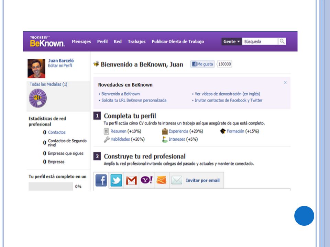Invite contacts via Yahoo icon
330x247 pixels.
[x=146, y=180]
